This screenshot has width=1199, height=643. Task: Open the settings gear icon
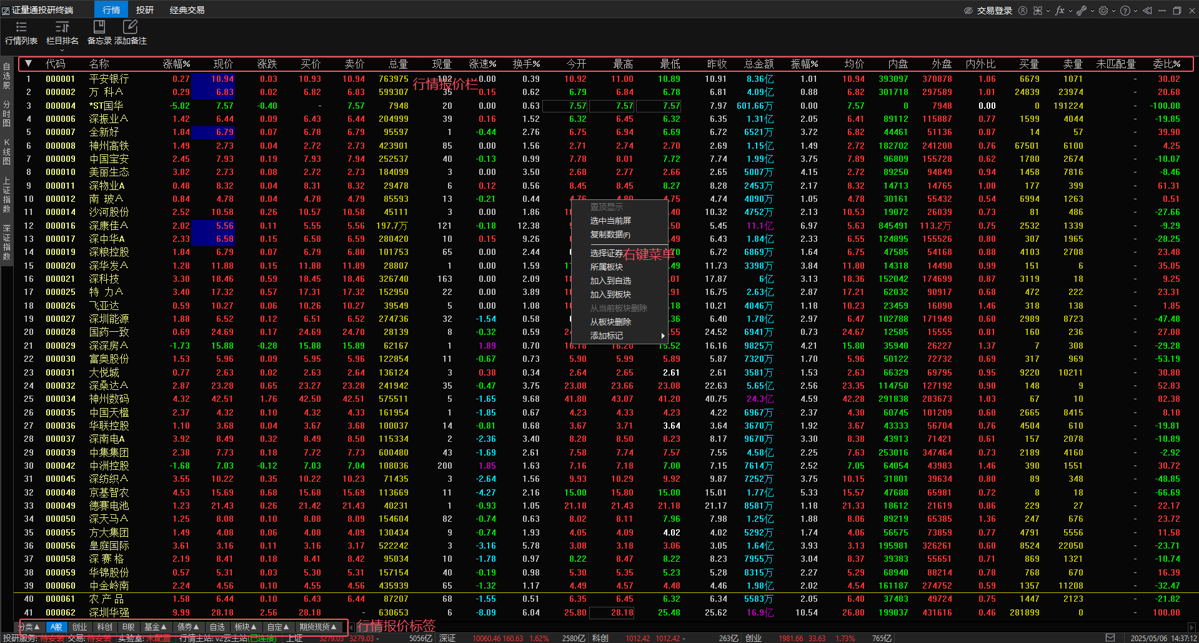click(x=1103, y=11)
